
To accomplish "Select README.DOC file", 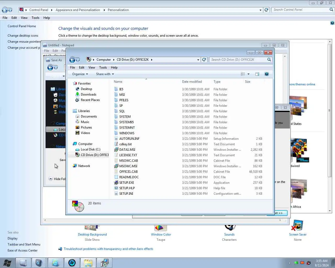I will [x=129, y=177].
